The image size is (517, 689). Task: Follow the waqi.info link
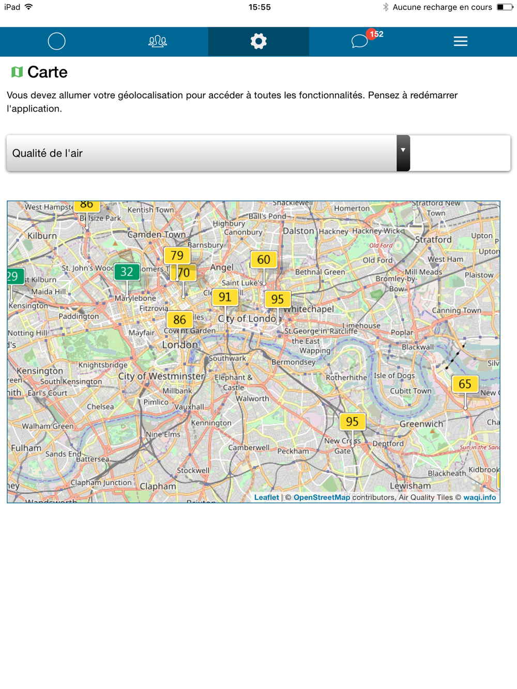point(480,497)
